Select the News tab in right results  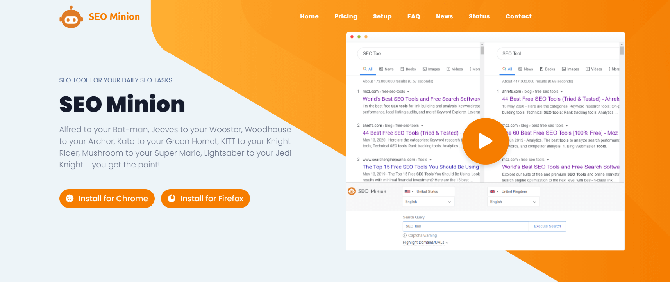(x=526, y=69)
